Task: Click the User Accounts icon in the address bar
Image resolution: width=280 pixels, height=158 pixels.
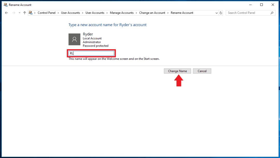Action: (31, 13)
